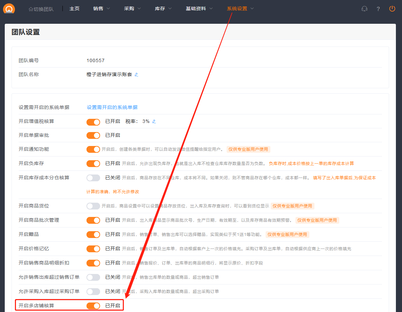Enable 允许销售出库超过销售订单 toggle

point(93,277)
